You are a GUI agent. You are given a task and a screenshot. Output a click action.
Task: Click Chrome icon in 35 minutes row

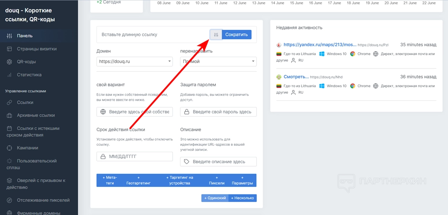pos(353,54)
